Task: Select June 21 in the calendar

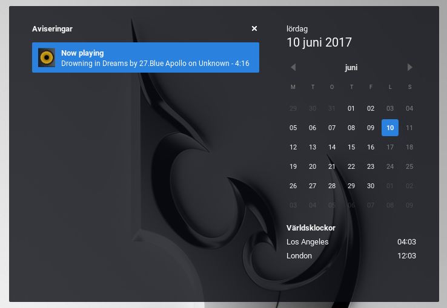Action: pos(332,166)
